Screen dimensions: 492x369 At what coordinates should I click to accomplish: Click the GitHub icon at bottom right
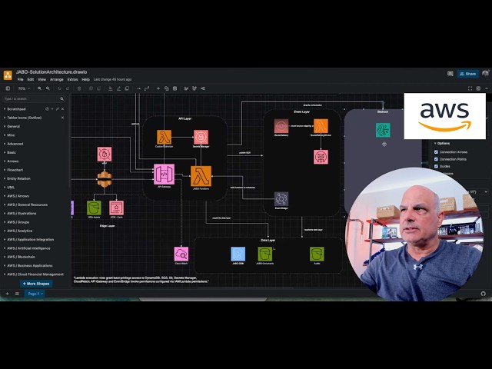[x=484, y=294]
